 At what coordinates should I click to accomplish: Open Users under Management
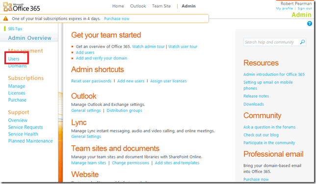click(x=14, y=59)
